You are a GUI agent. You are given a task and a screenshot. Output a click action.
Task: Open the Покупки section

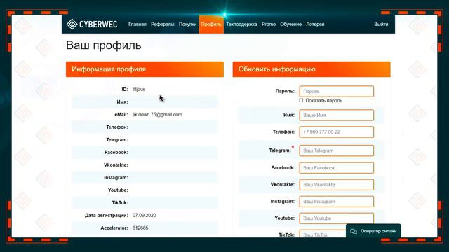pyautogui.click(x=187, y=24)
